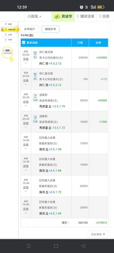Tap the Android home square button

pos(56,246)
